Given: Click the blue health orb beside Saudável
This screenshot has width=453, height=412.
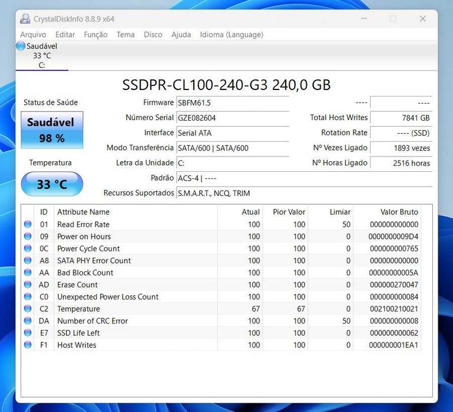Looking at the screenshot, I should [x=21, y=46].
